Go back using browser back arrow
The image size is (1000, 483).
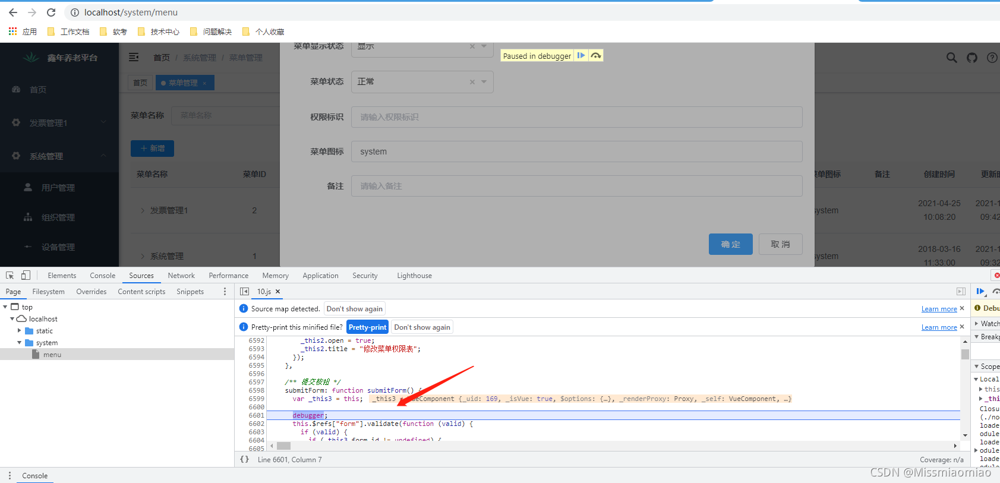click(13, 12)
